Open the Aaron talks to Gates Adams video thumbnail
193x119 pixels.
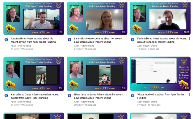tap(34, 19)
